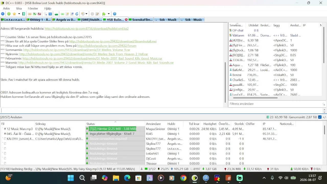Open the Bad Sound Kills Good Music.rar link
Viewport: 327px width, 184px height.
[92, 59]
